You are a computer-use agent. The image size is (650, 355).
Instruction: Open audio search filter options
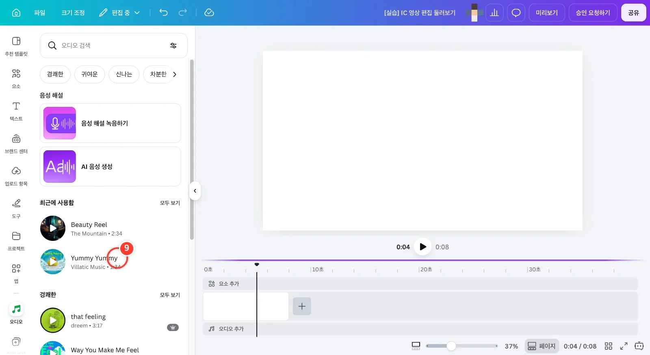click(173, 45)
